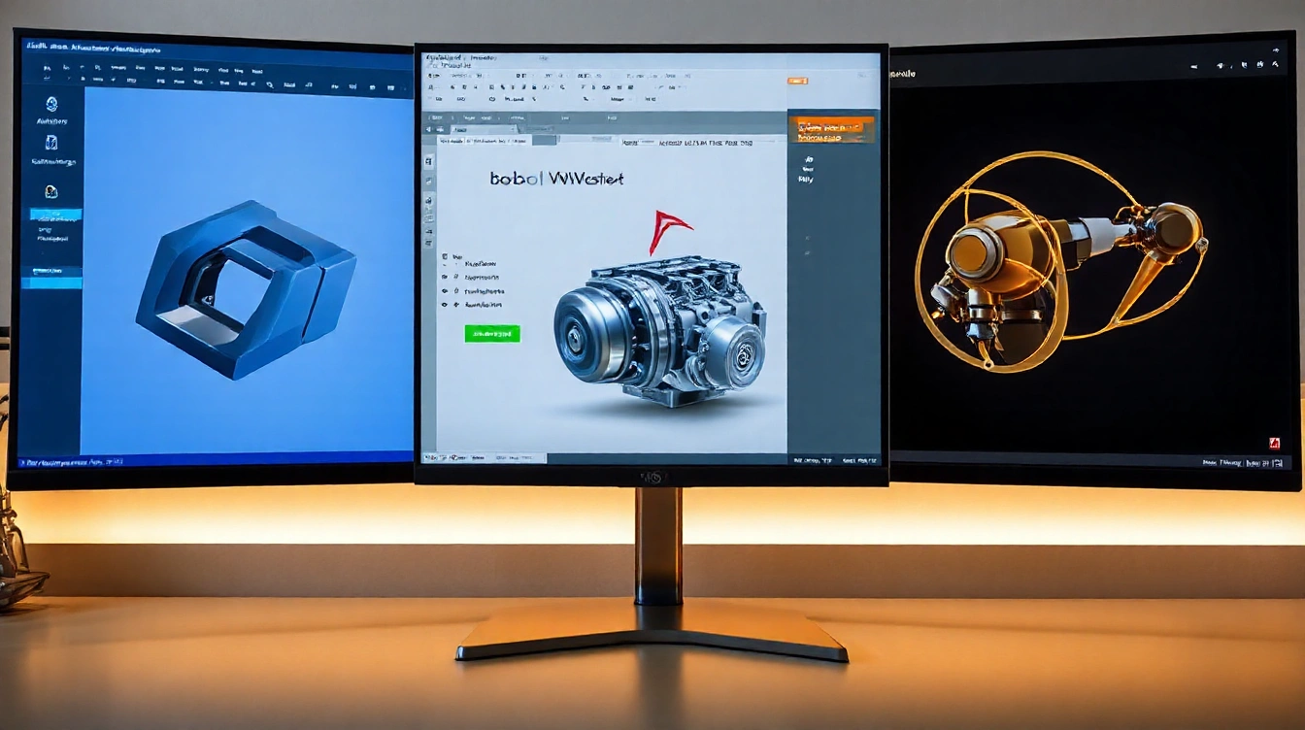The width and height of the screenshot is (1305, 730).
Task: Click the top icon in center monitor's left tool strip
Action: (x=428, y=161)
